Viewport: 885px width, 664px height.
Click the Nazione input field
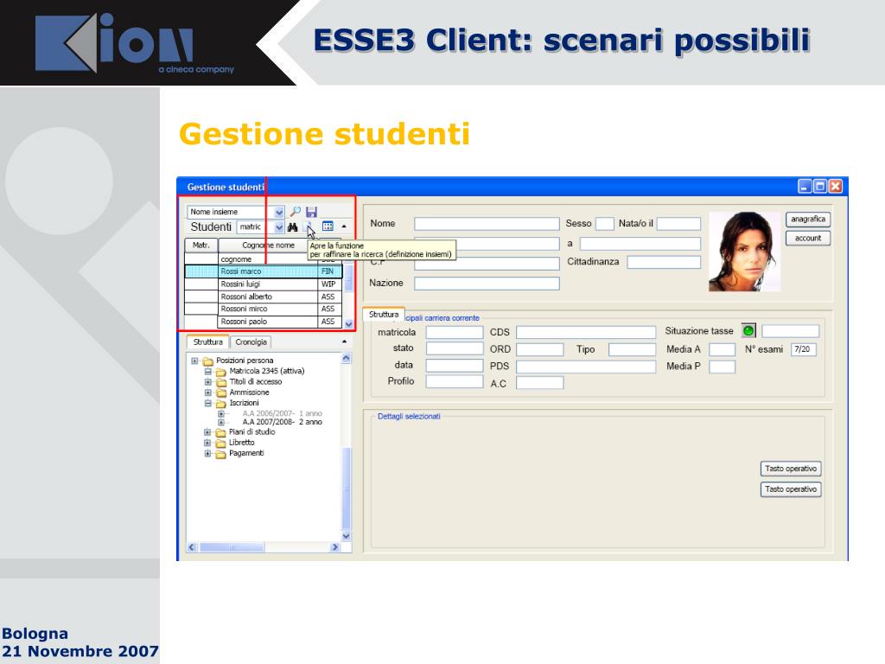click(487, 284)
